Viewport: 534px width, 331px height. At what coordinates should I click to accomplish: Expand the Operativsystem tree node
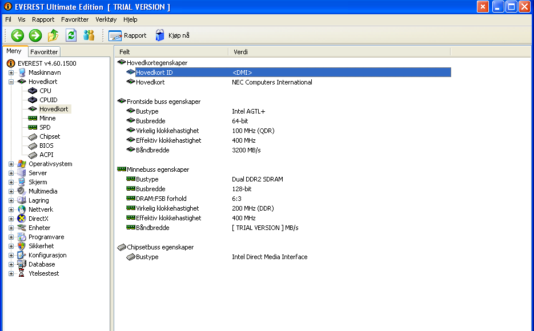(x=11, y=164)
